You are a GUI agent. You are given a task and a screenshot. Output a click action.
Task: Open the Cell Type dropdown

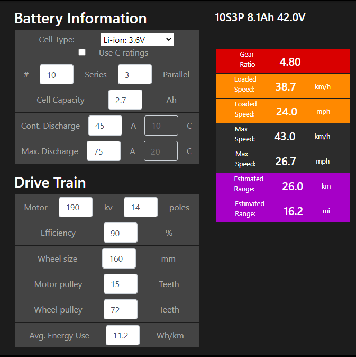pos(137,40)
